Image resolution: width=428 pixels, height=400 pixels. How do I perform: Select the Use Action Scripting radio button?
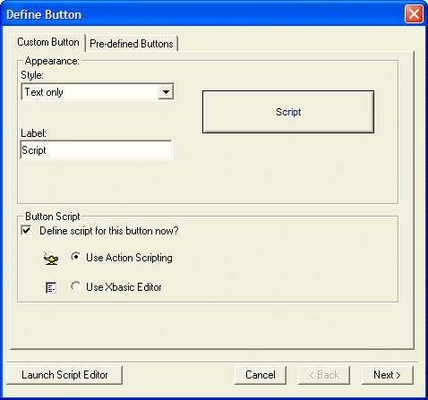pos(76,257)
